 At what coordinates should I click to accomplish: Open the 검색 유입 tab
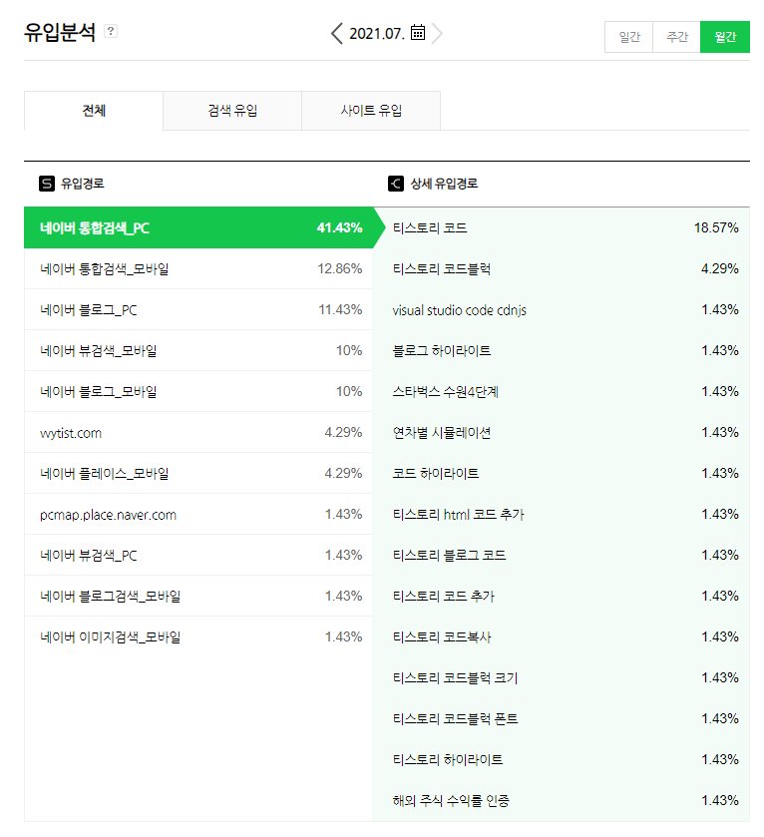coord(232,111)
